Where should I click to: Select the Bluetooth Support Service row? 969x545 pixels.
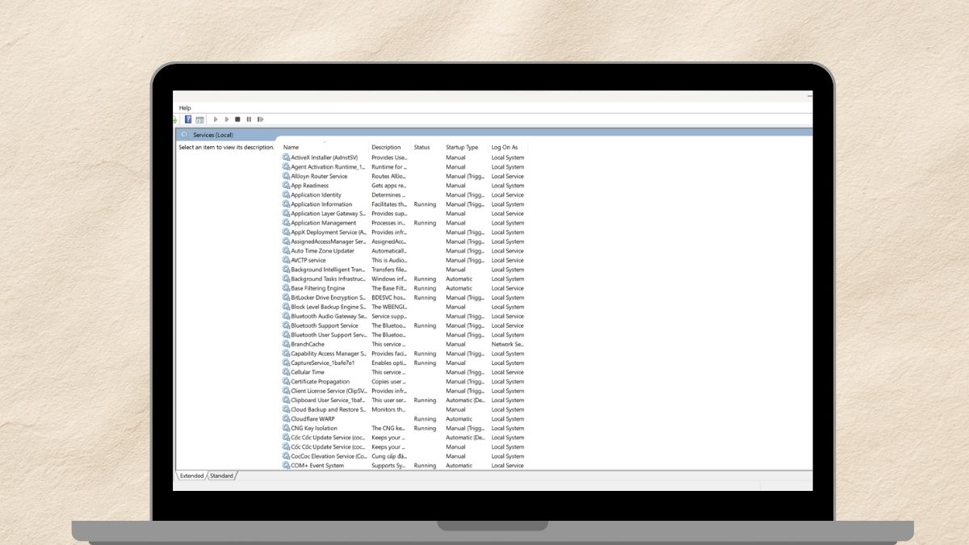click(325, 325)
